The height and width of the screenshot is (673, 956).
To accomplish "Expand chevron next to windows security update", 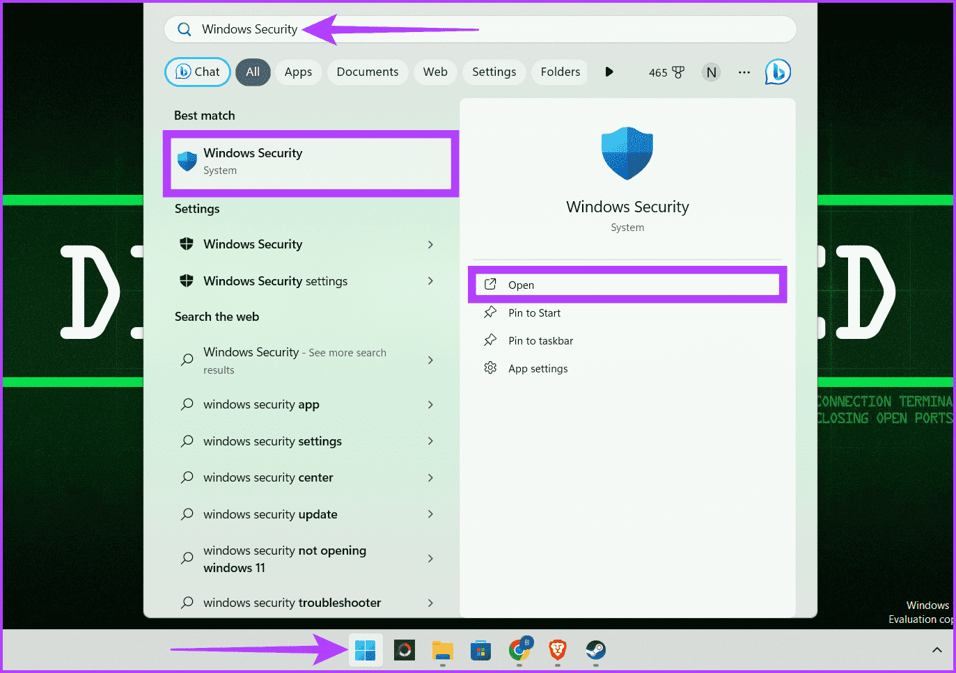I will pyautogui.click(x=430, y=514).
